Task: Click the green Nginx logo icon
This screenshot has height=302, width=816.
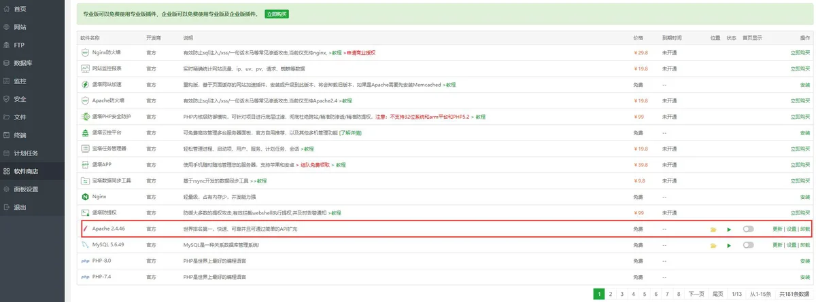Action: click(86, 197)
